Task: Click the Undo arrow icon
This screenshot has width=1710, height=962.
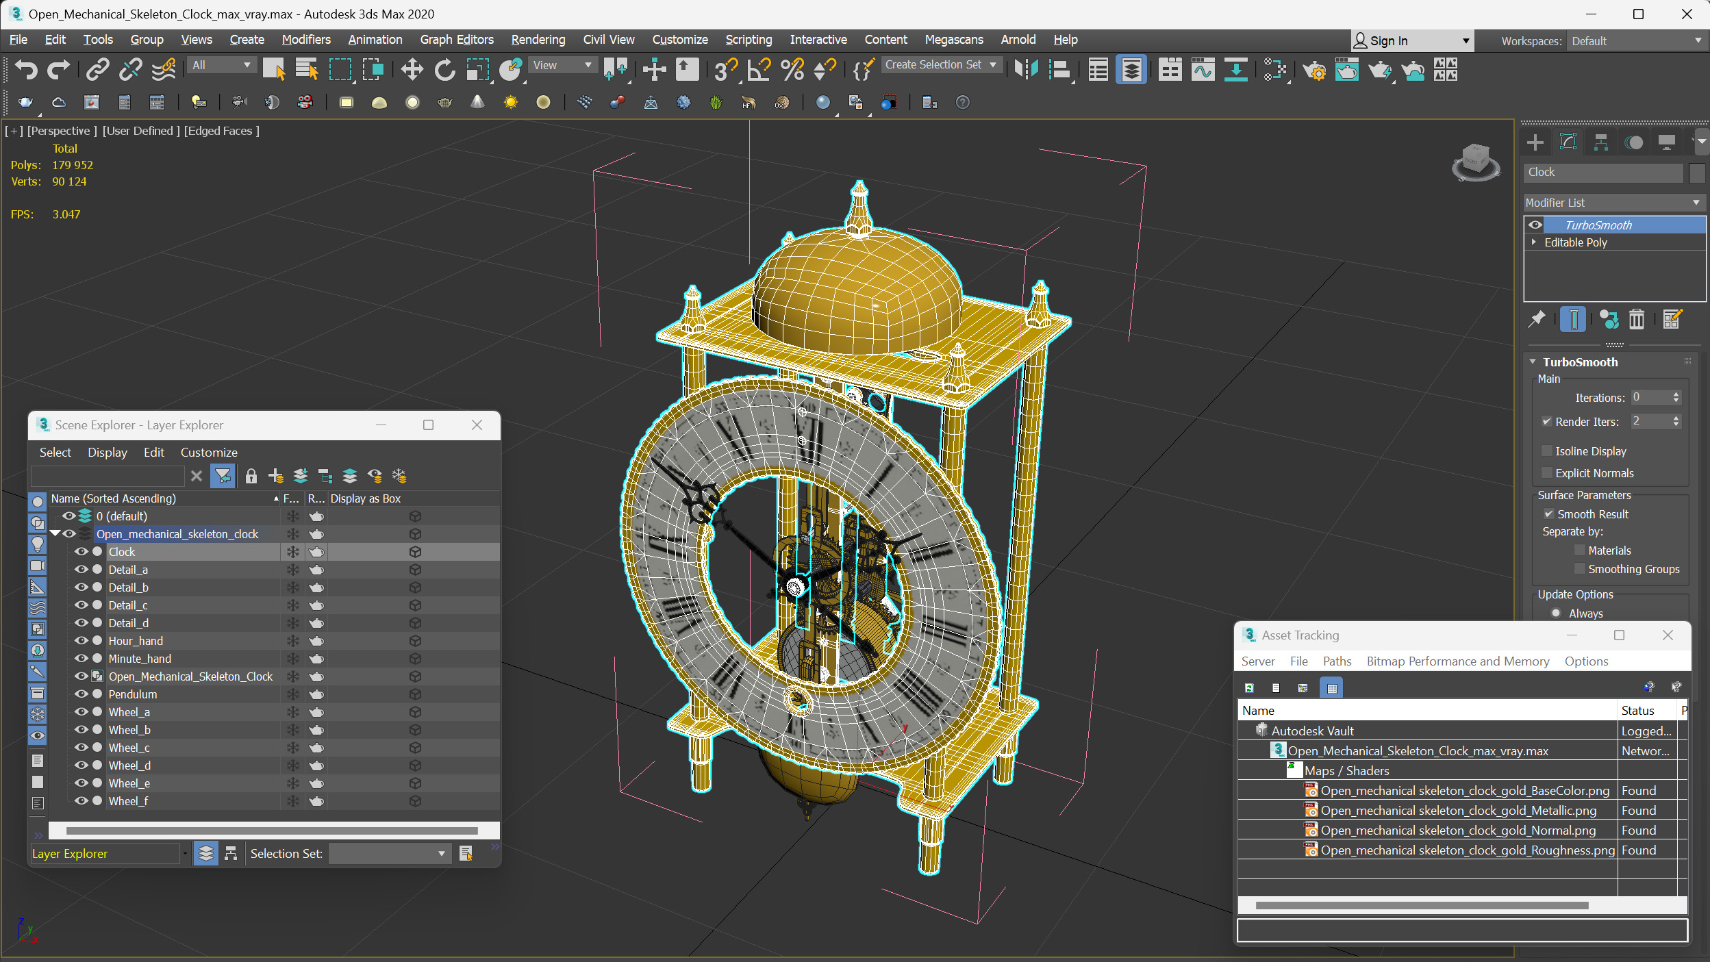Action: pos(26,69)
